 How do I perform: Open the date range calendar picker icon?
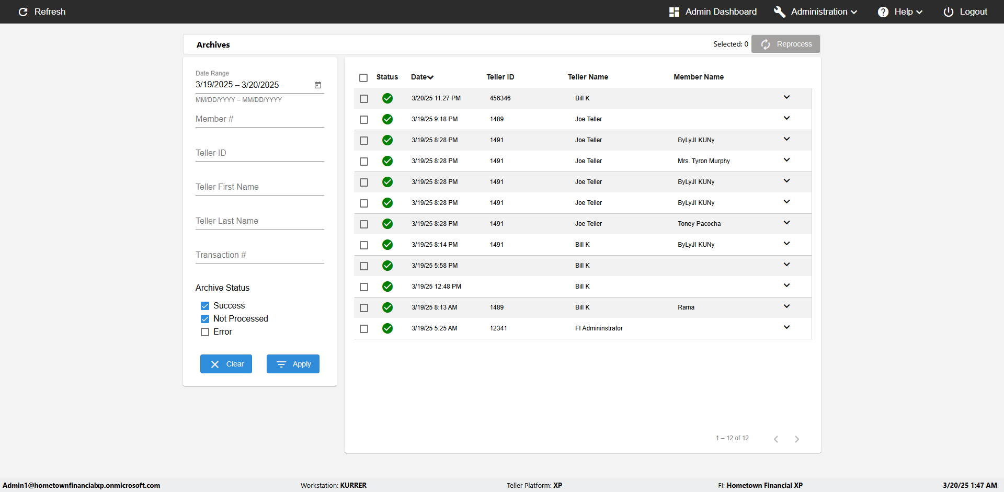(x=318, y=85)
